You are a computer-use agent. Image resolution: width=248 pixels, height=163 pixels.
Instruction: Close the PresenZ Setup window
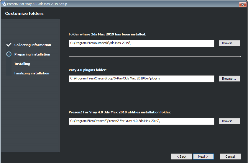[243, 4]
